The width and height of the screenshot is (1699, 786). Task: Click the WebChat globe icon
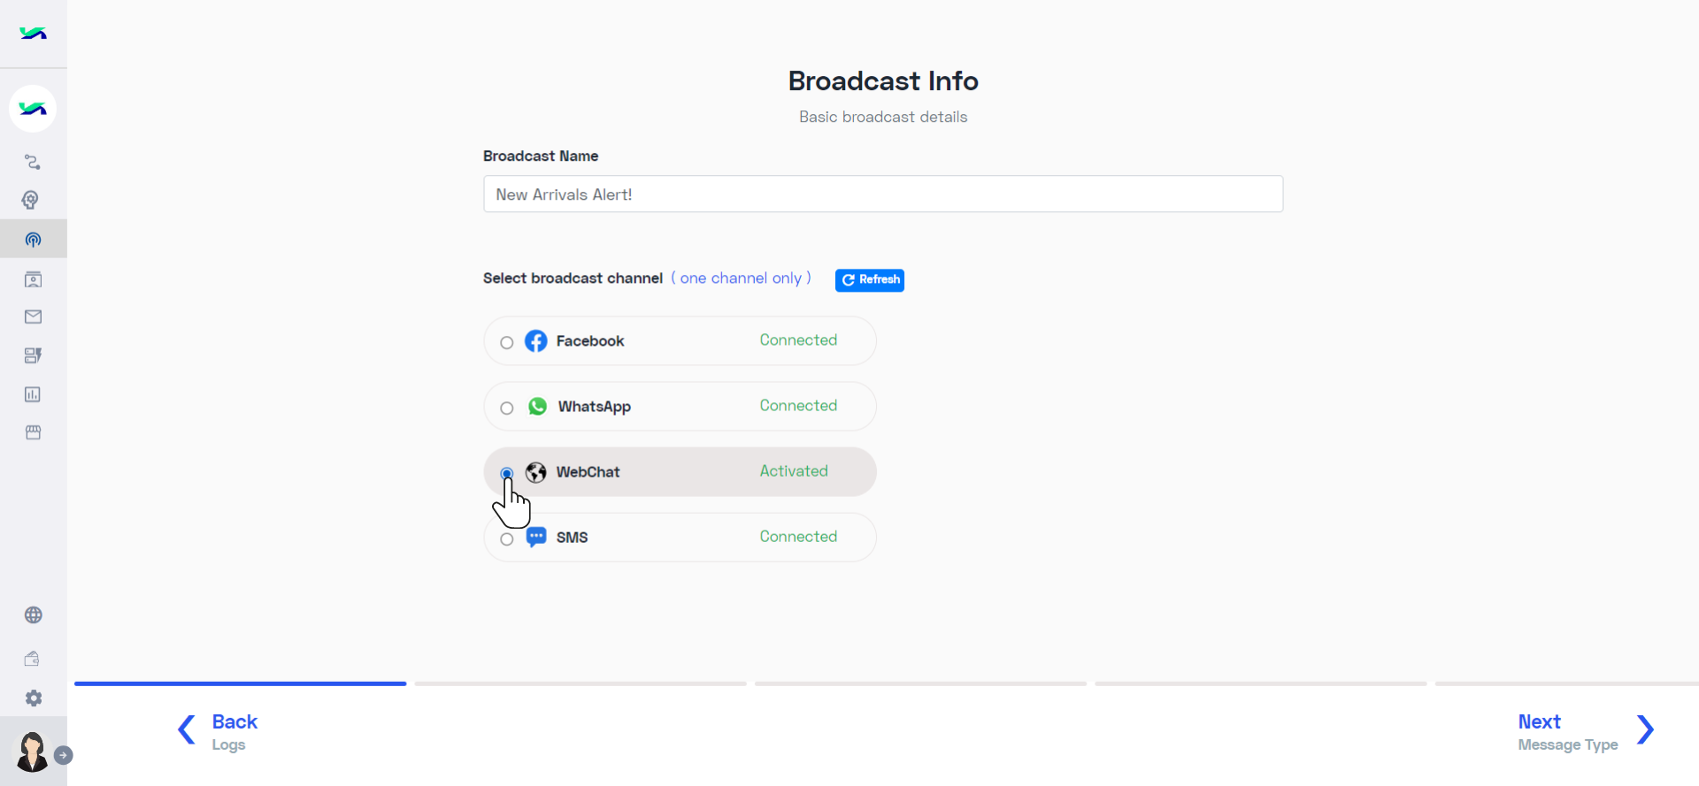click(536, 472)
